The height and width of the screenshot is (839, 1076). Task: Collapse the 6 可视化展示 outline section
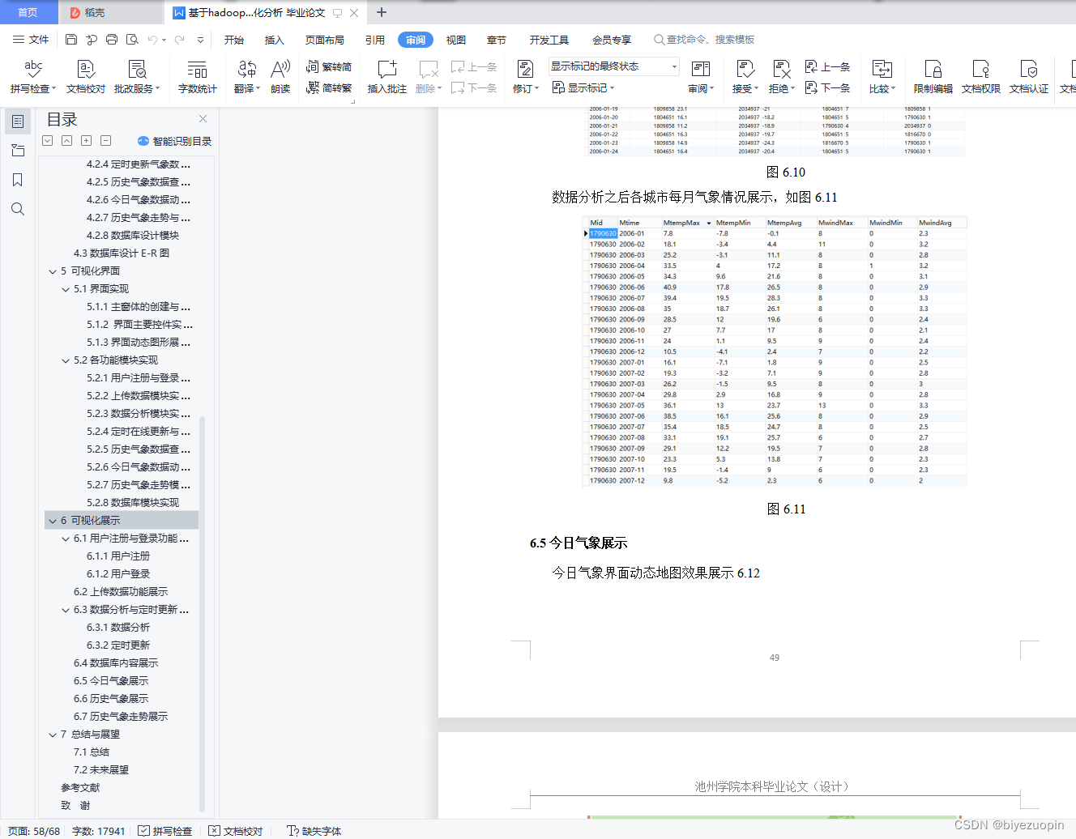point(53,521)
